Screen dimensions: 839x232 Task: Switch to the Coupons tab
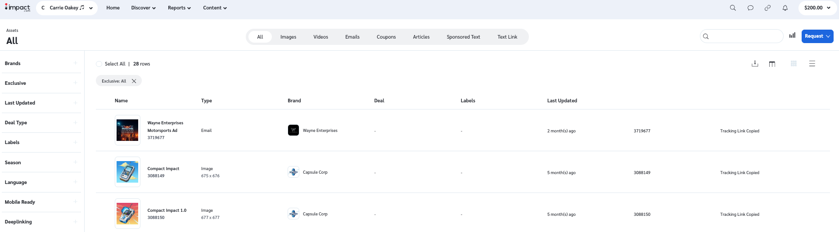coord(386,37)
